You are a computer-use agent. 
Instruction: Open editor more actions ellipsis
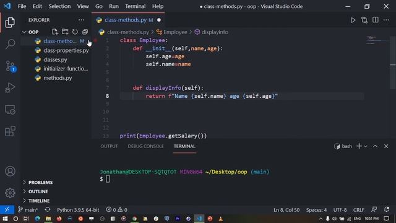pos(386,20)
